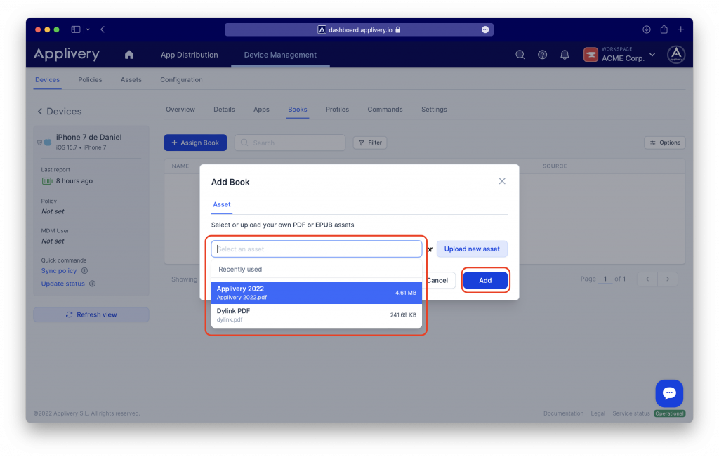Click the browser sidebar toggle icon
719x457 pixels.
click(x=76, y=29)
